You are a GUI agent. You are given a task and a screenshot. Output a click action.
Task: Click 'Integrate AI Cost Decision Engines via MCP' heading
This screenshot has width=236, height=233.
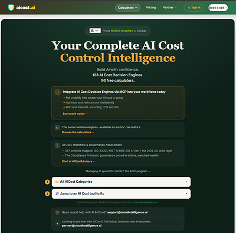(114, 92)
